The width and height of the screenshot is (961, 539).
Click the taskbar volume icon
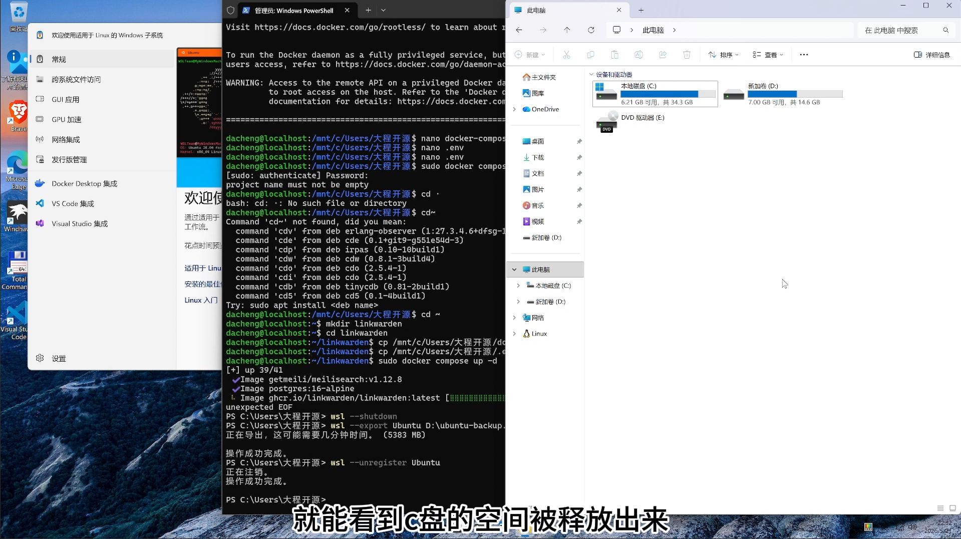click(x=912, y=527)
